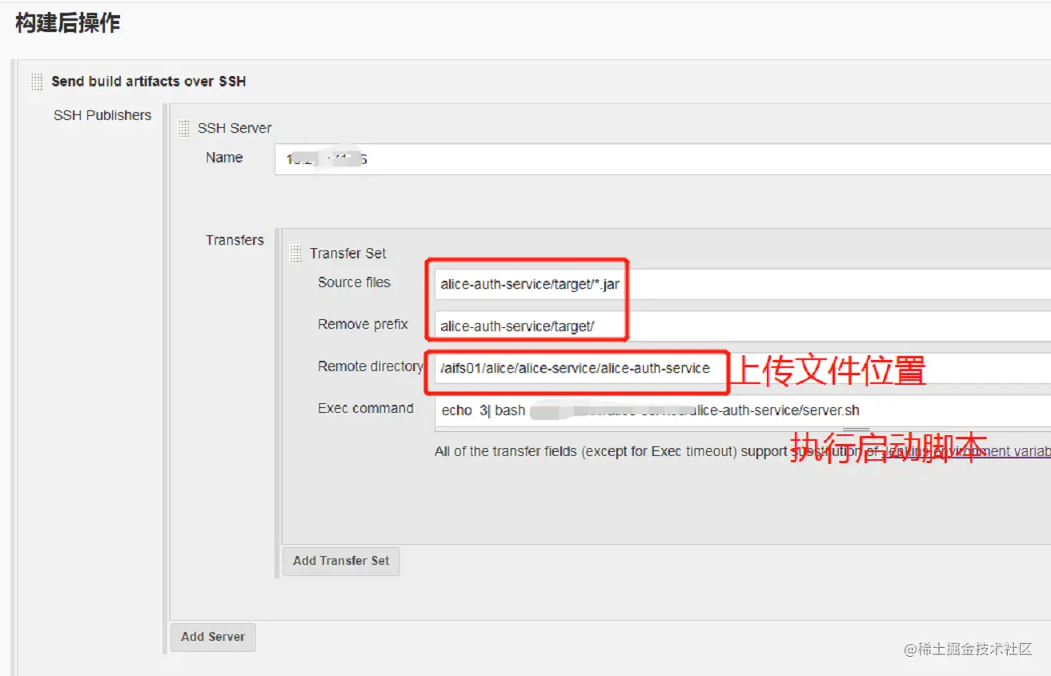Click the SSH Server section header text
1051x676 pixels.
(237, 128)
